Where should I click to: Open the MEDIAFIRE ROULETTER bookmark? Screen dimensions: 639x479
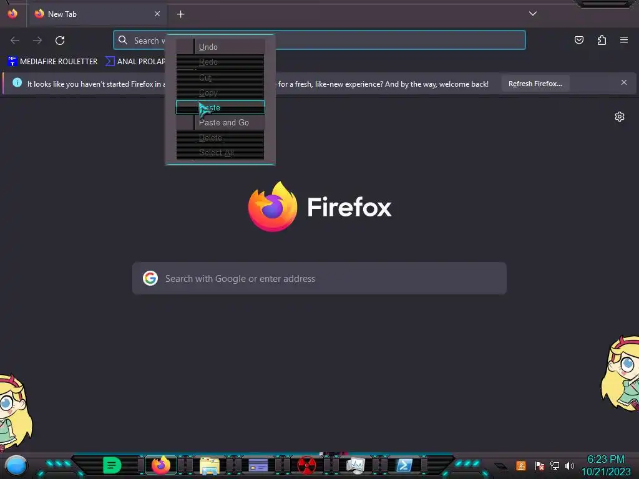(x=52, y=62)
